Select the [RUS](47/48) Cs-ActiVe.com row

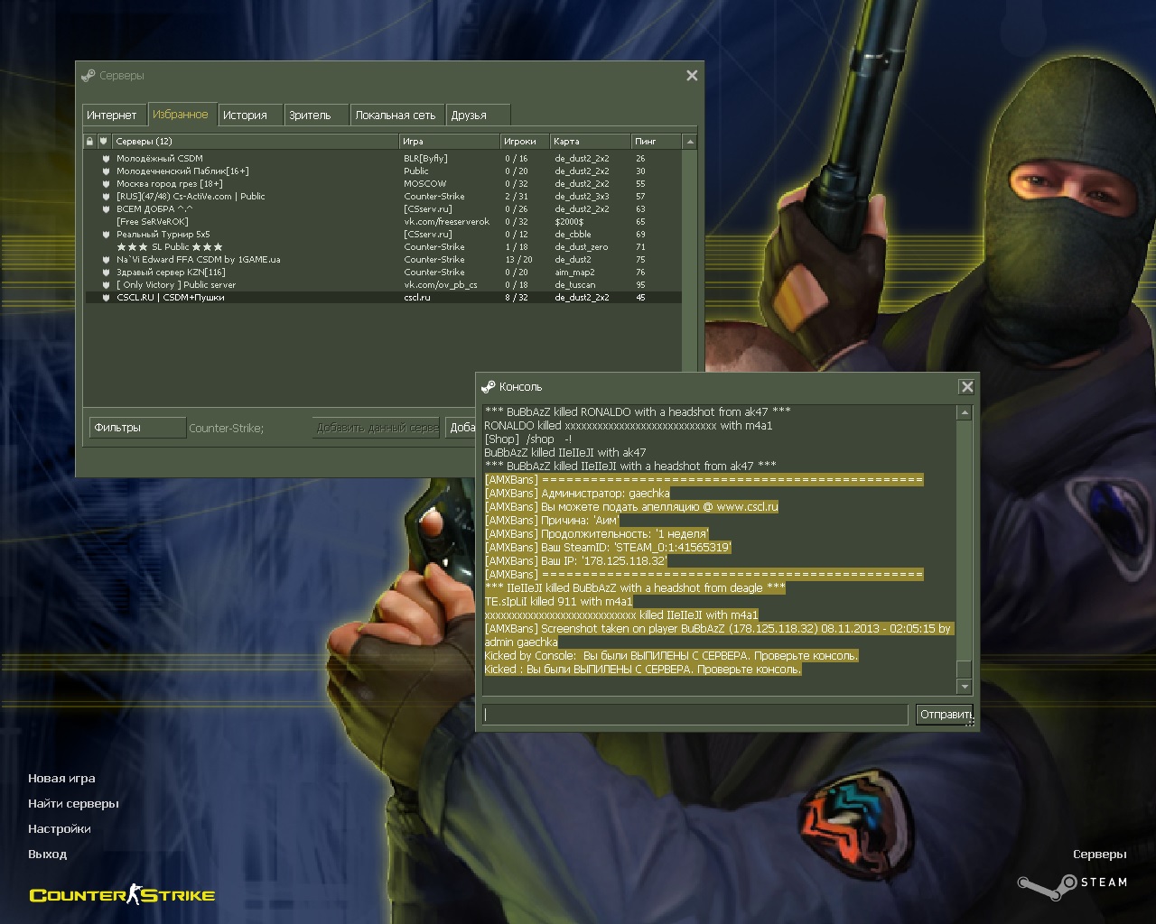pos(383,197)
